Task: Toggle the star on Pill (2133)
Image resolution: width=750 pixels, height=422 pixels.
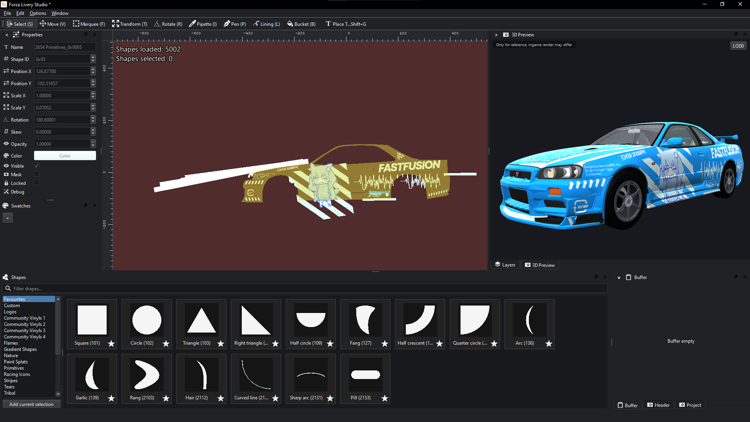Action: pyautogui.click(x=385, y=398)
